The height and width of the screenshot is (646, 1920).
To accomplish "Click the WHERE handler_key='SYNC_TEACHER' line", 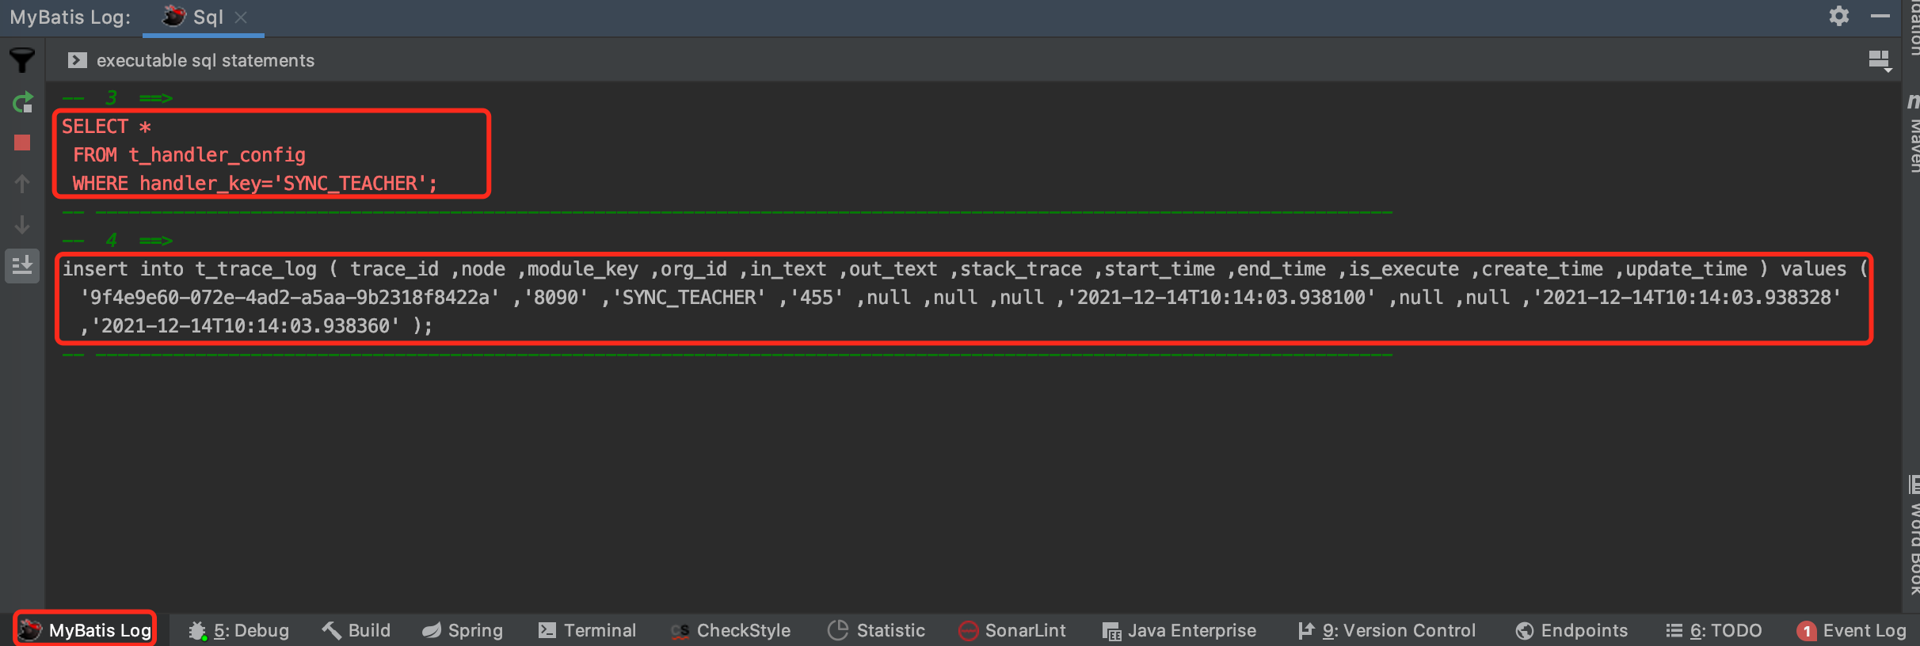I will click(x=255, y=184).
